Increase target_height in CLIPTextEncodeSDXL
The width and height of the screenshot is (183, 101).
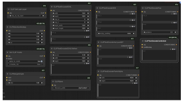[x=88, y=28]
